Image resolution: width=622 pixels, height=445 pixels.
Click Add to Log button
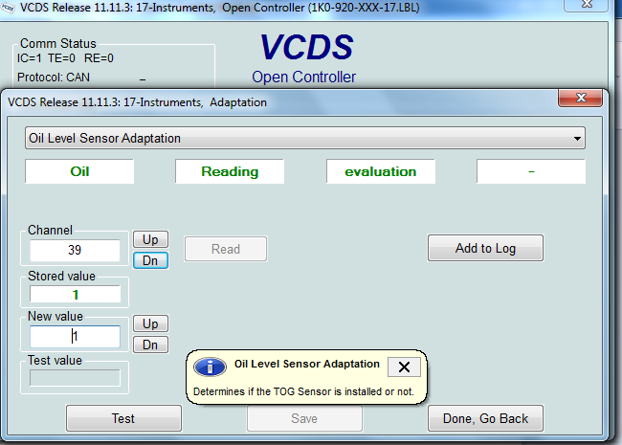coord(485,248)
